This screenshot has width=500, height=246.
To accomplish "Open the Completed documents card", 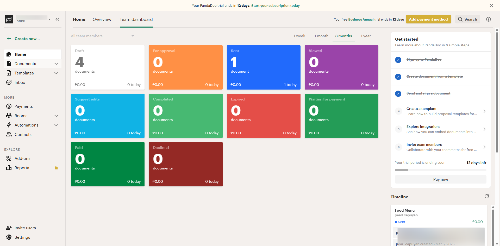I will pyautogui.click(x=186, y=116).
